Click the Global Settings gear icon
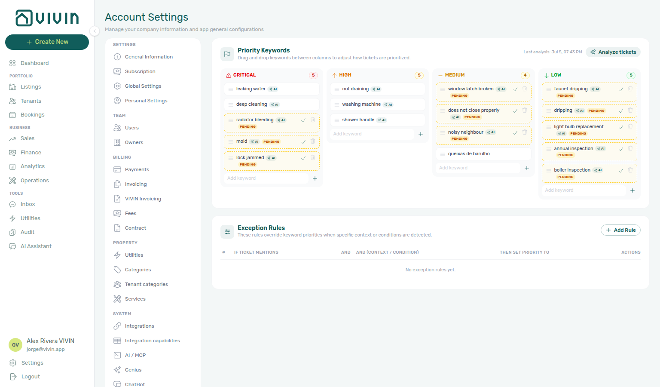The image size is (660, 387). [117, 86]
